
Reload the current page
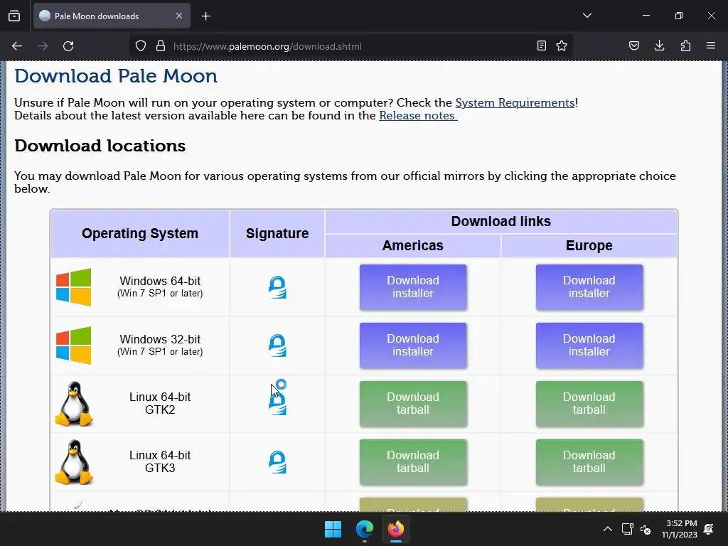click(x=68, y=46)
